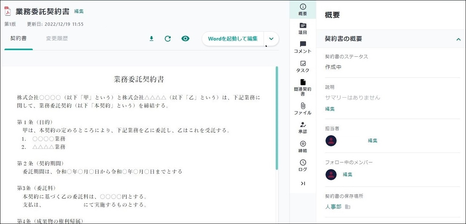The width and height of the screenshot is (466, 224).
Task: Open dropdown arrow beside Word edit button
Action: coord(271,39)
